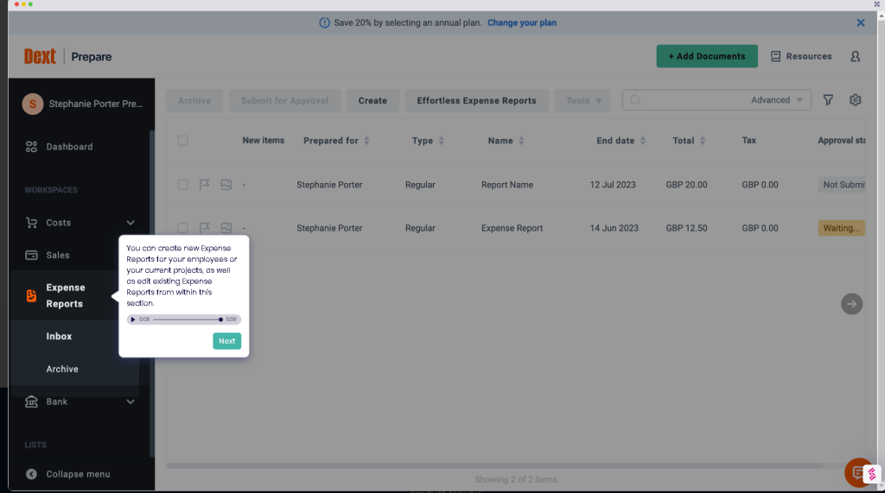Click the Not Submitted status badge
Viewport: 885px width, 493px height.
[x=842, y=185]
